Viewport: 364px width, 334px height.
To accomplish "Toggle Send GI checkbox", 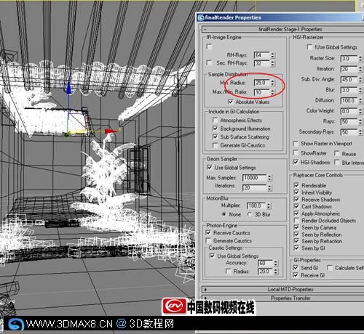I will 296,268.
